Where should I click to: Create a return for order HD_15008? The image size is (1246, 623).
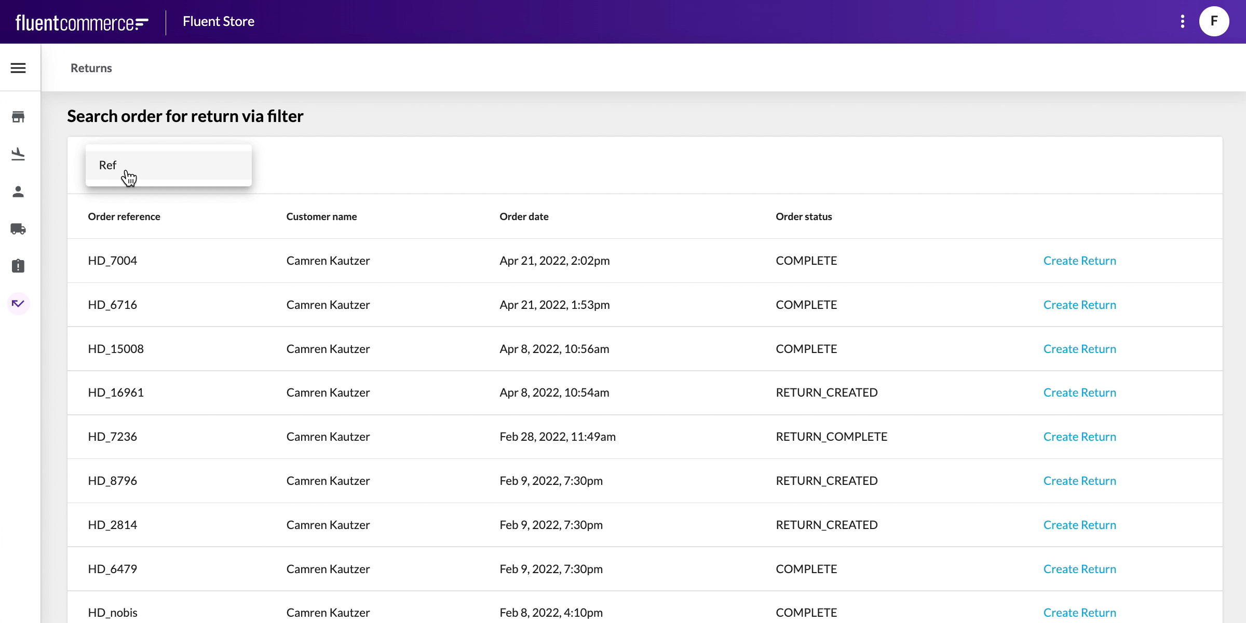point(1079,349)
